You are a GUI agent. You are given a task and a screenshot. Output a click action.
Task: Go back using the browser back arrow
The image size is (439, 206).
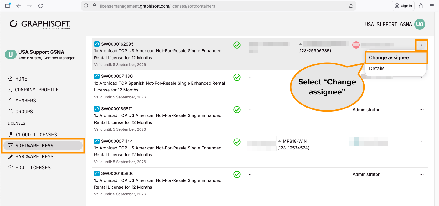[19, 6]
